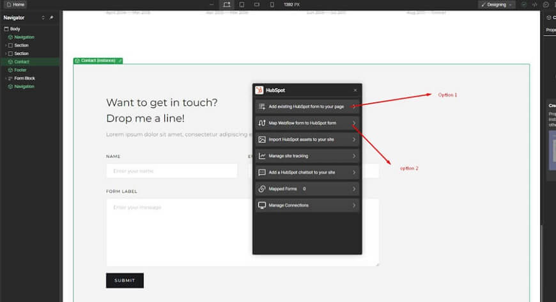556x302 pixels.
Task: Click the FORM LABEL text
Action: 121,191
